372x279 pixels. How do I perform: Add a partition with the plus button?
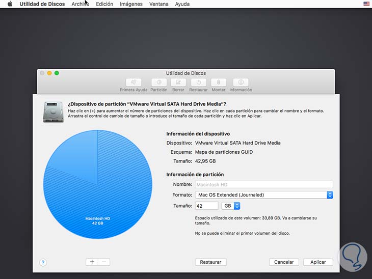click(x=92, y=262)
